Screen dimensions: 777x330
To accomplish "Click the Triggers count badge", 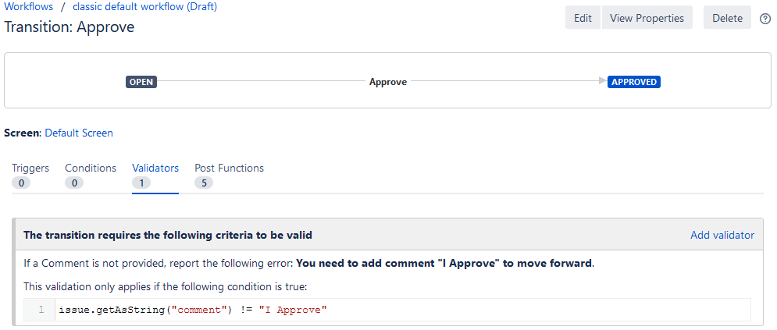I will (21, 183).
